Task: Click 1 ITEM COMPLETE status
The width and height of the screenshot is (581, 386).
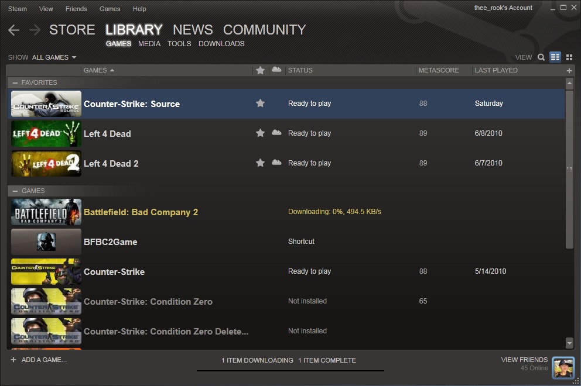Action: (327, 360)
